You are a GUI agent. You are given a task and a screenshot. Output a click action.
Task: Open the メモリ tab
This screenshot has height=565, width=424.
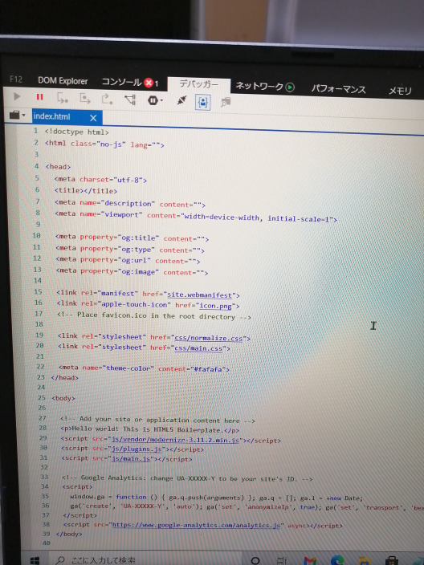click(x=400, y=91)
